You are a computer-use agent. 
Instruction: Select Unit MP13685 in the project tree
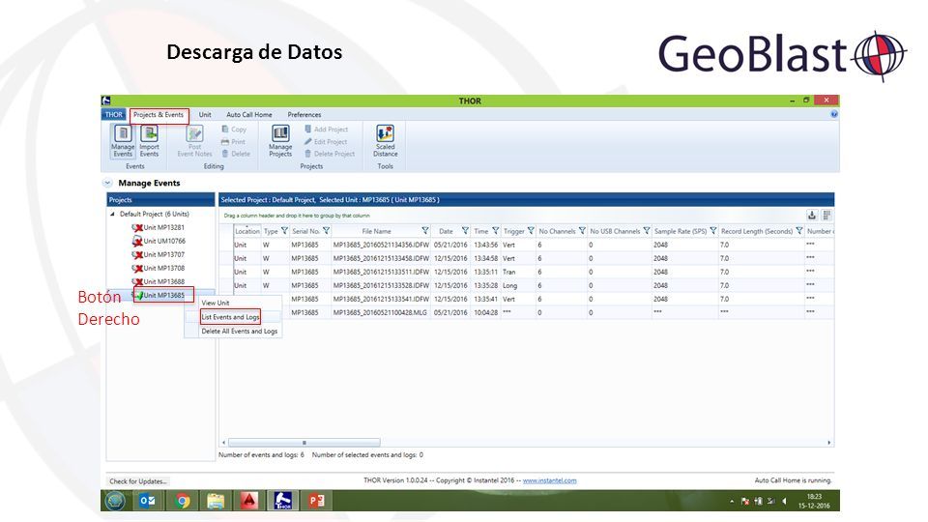[x=163, y=296]
